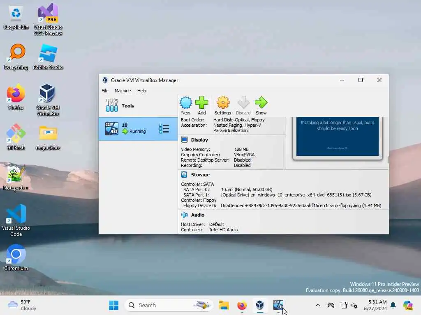Maximize the VirtualBox Manager window
The width and height of the screenshot is (421, 315).
(361, 80)
